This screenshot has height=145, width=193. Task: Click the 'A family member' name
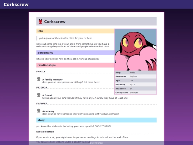pyautogui.click(x=53, y=79)
